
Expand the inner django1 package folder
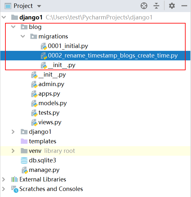(x=13, y=132)
